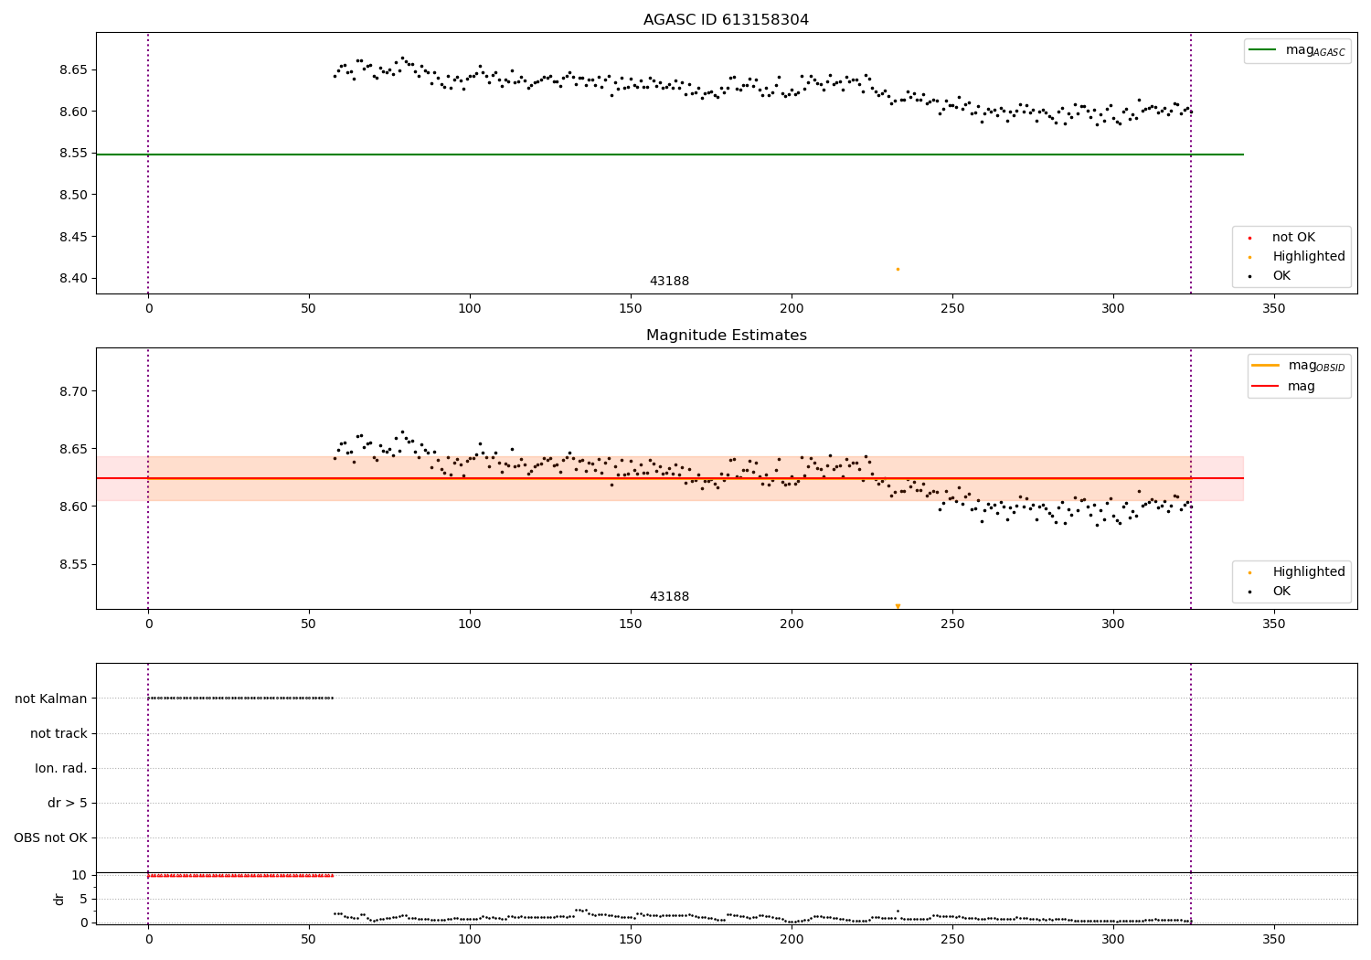
Task: Click x-axis tick 100 under the middle plot
Action: tap(470, 624)
